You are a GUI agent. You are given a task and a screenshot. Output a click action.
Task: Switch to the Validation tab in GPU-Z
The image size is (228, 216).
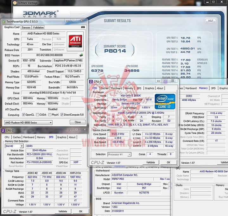coord(38,28)
